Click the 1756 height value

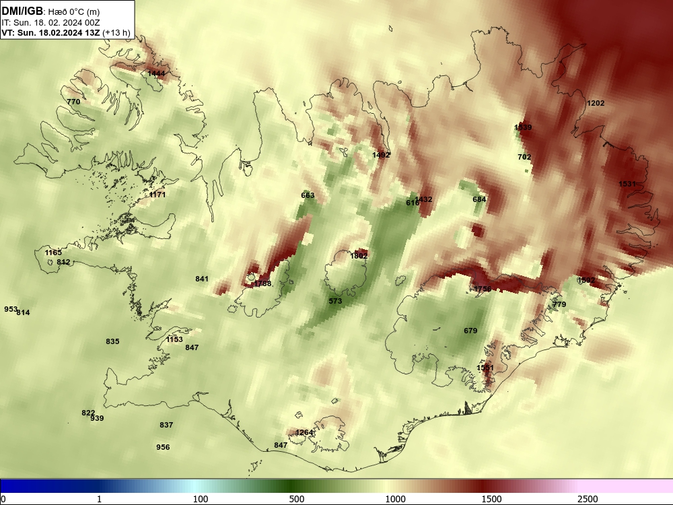pos(483,289)
